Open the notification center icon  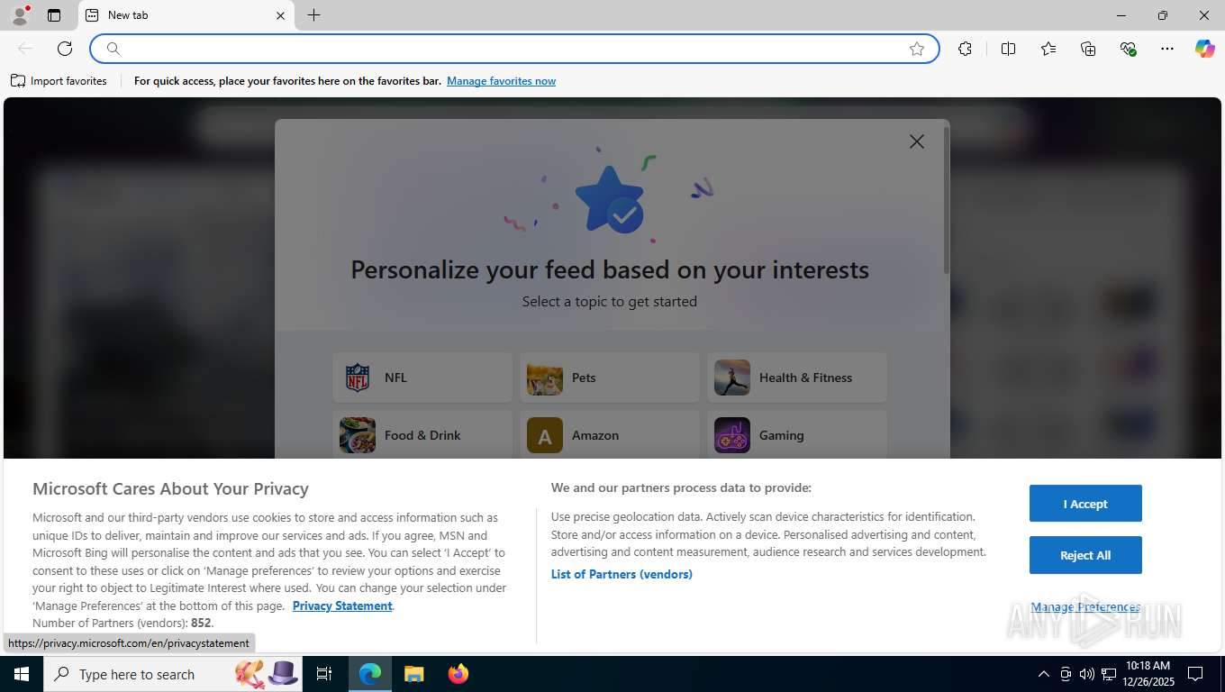1195,674
